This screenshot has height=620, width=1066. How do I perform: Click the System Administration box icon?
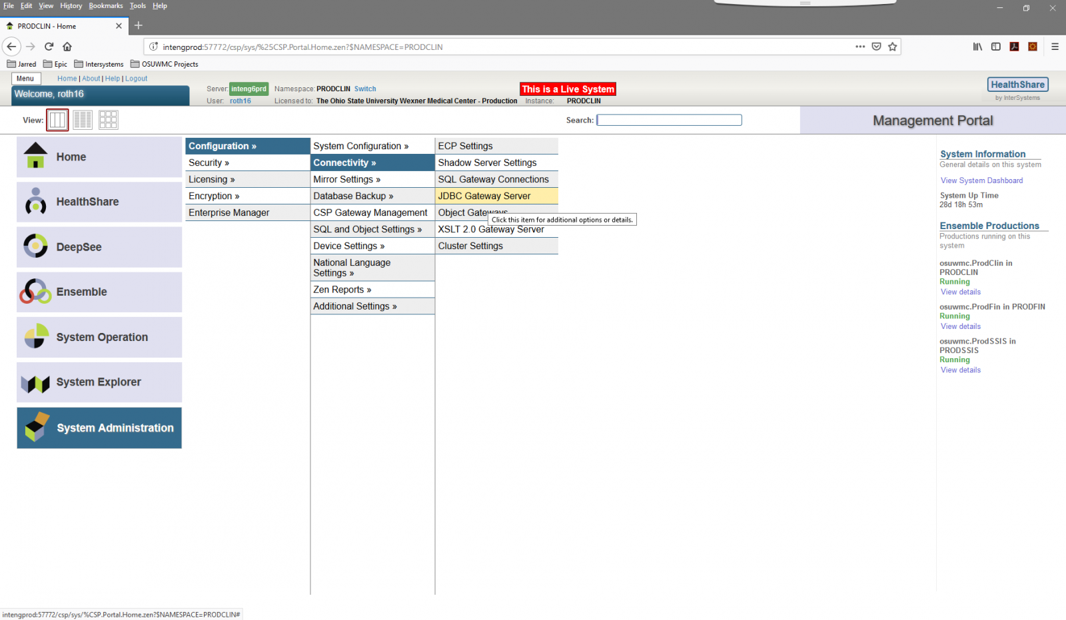(37, 427)
